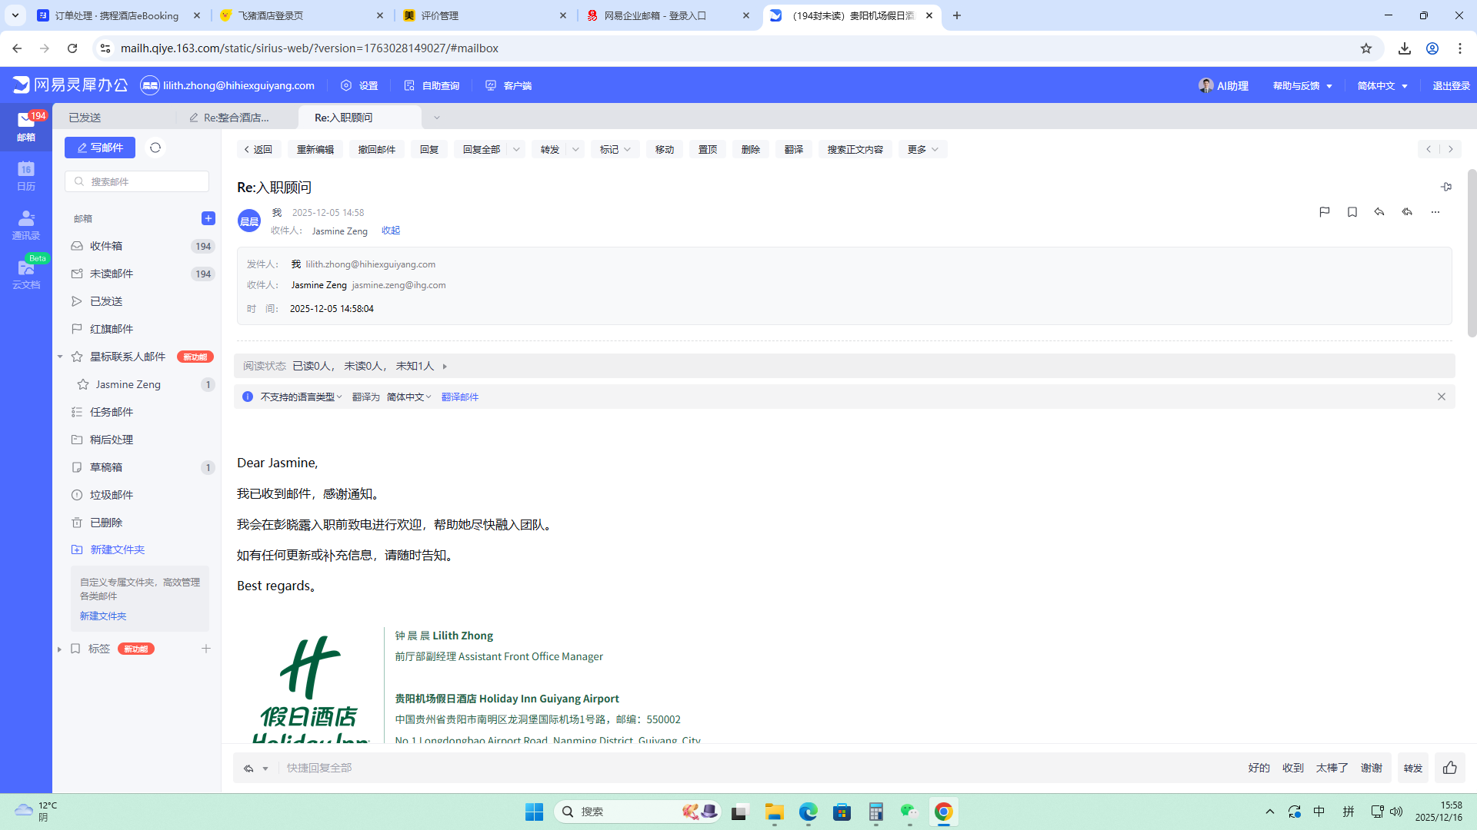Star the Jasmine Zeng contact
The image size is (1477, 830).
(83, 384)
